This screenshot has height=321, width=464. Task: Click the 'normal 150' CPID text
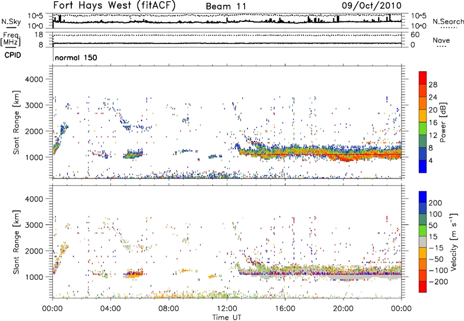point(76,57)
